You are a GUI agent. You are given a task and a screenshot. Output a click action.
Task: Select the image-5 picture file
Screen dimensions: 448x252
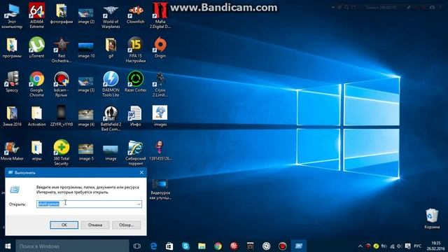click(x=86, y=153)
